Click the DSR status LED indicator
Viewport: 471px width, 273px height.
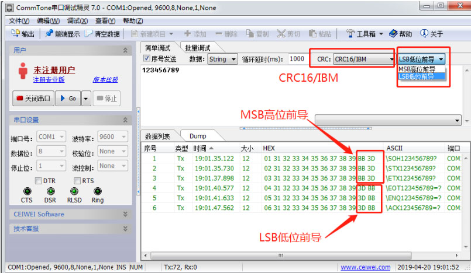(51, 191)
